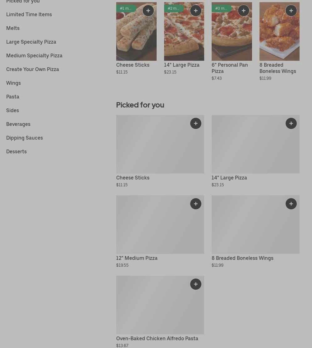This screenshot has width=312, height=348.
Task: Click the #1 Cheese Sticks photo
Action: (x=136, y=37)
